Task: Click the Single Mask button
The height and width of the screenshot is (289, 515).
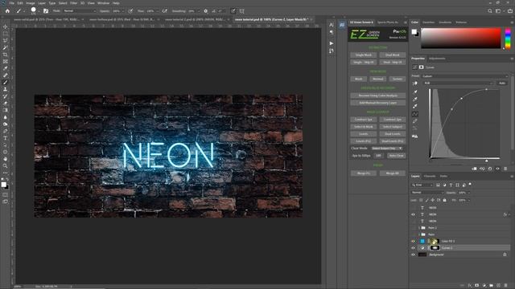Action: tap(363, 55)
